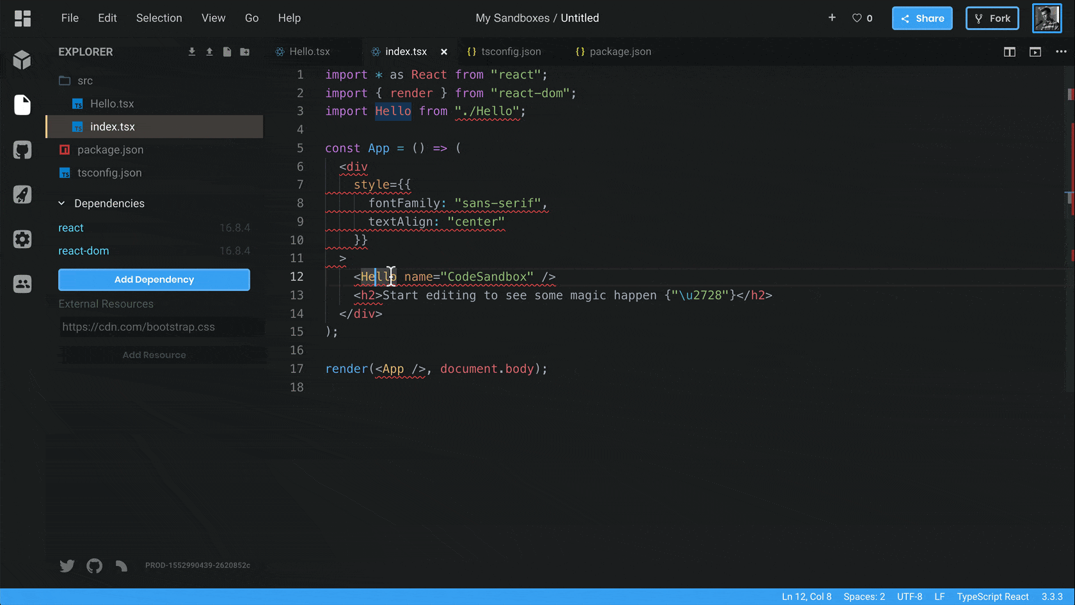Image resolution: width=1075 pixels, height=605 pixels.
Task: Click the Add Dependency button
Action: (x=154, y=279)
